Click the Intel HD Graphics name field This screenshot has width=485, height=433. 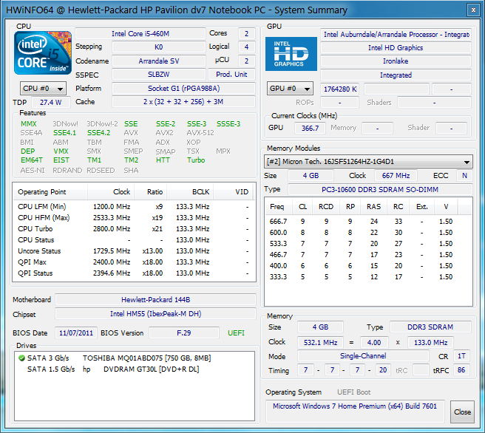(396, 48)
